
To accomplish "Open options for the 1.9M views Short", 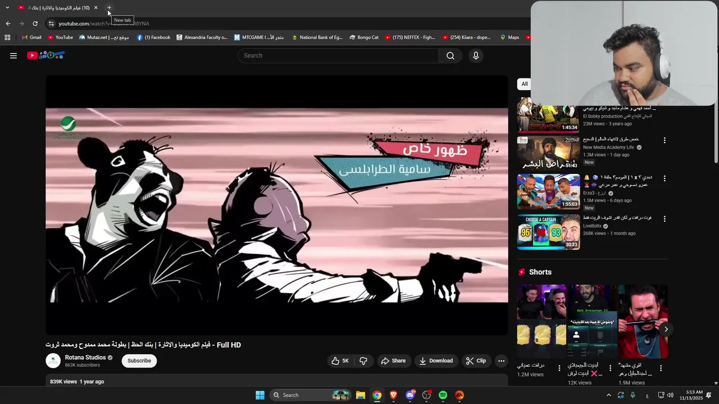I will coord(661,368).
